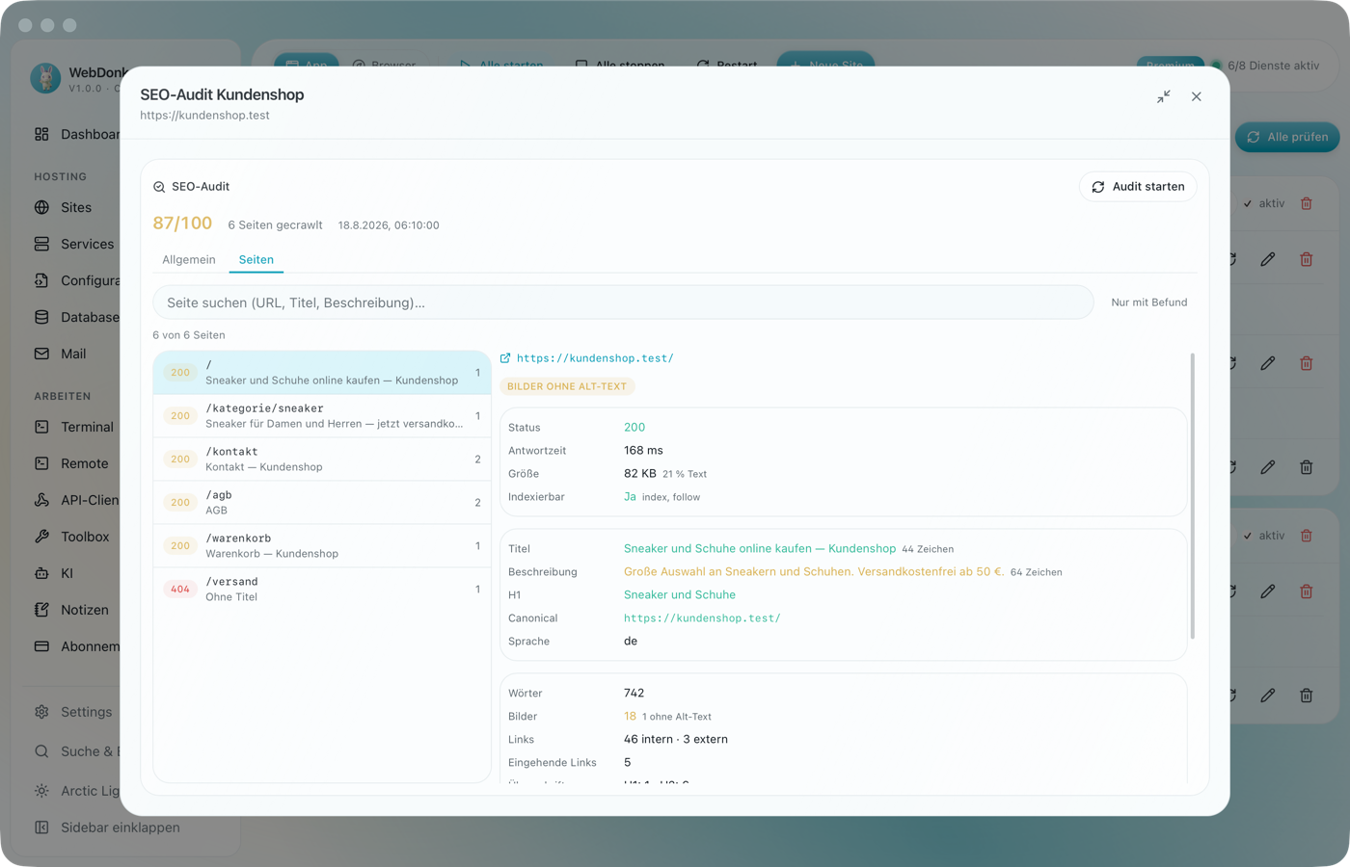Viewport: 1350px width, 867px height.
Task: Open the Terminal sidebar icon
Action: coord(41,427)
